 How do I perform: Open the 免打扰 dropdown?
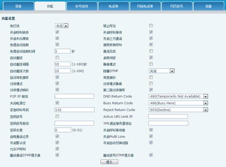click(x=62, y=26)
